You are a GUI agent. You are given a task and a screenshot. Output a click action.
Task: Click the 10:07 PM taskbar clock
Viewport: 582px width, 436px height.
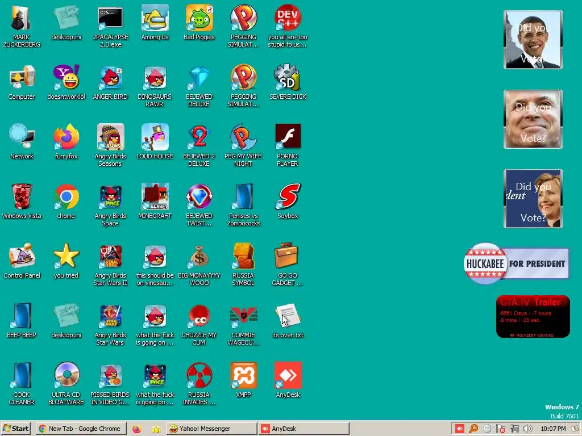pyautogui.click(x=553, y=429)
